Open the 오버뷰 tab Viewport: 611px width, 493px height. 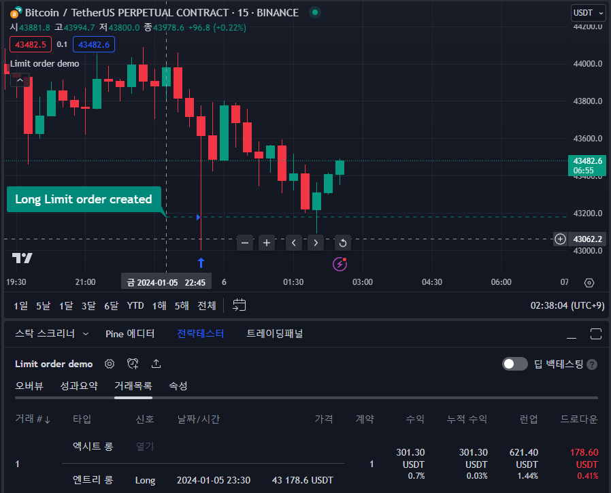pos(29,386)
